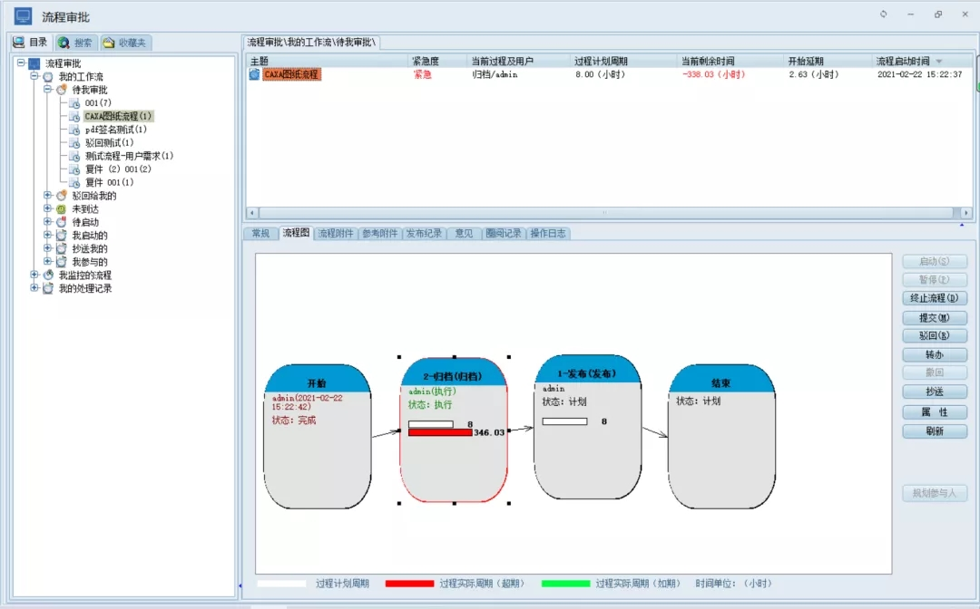The width and height of the screenshot is (980, 609).
Task: Click the 流程审批 root monitor icon
Action: point(34,63)
